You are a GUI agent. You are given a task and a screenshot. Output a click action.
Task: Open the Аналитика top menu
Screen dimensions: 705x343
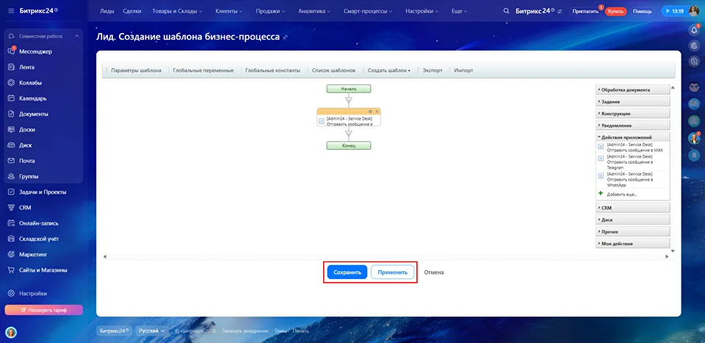(x=316, y=12)
